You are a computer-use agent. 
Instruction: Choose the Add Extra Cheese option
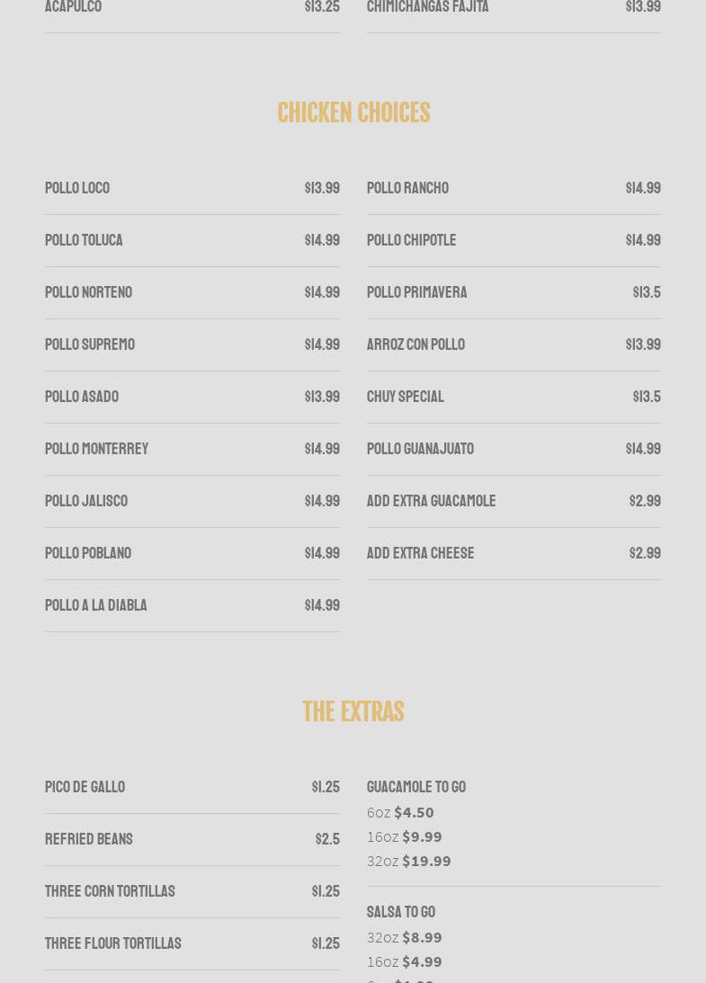[x=420, y=553]
